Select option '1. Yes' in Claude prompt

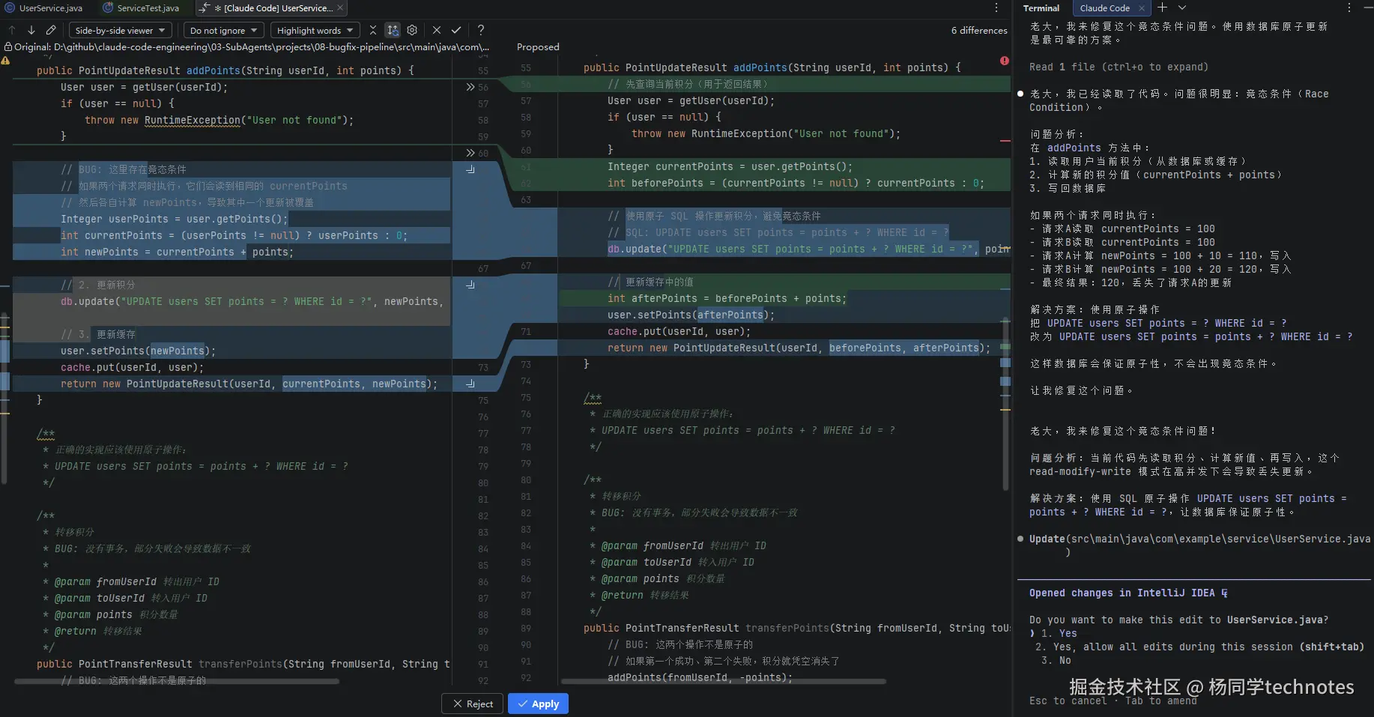tap(1059, 633)
